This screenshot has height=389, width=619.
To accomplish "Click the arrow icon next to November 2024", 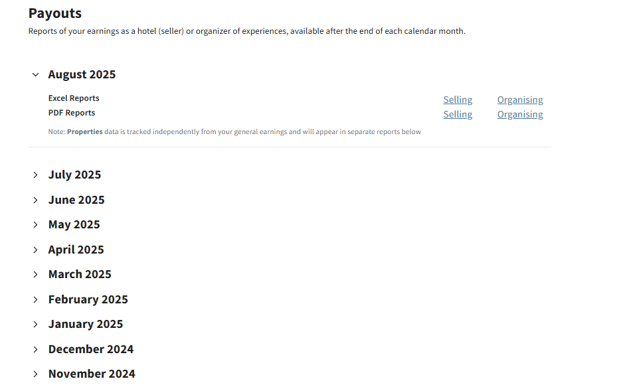I will pos(35,374).
